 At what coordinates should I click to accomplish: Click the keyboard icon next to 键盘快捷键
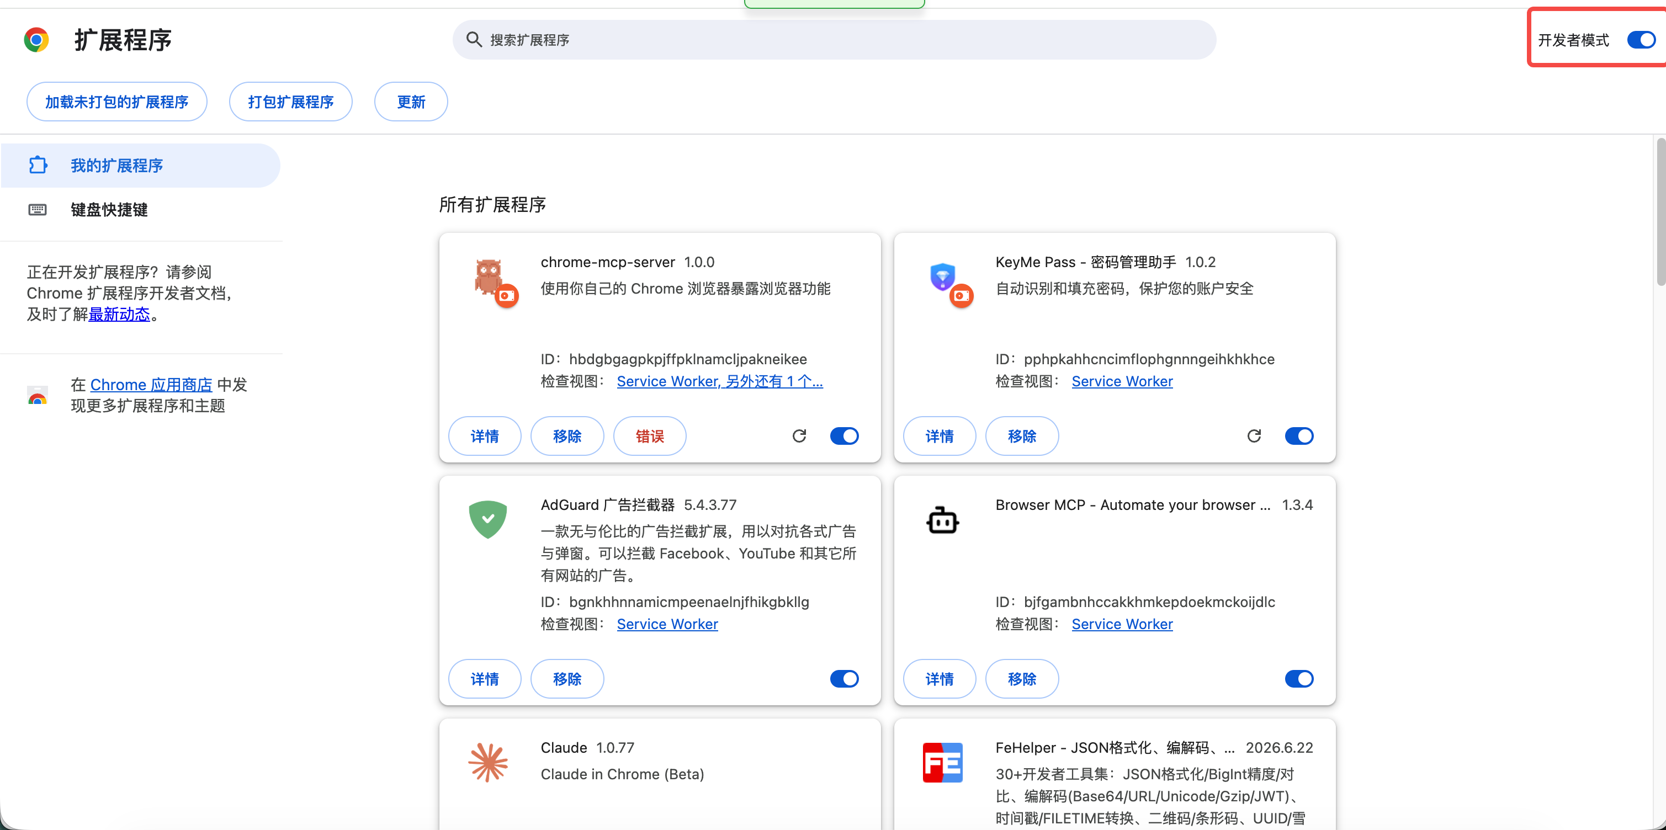pos(38,210)
